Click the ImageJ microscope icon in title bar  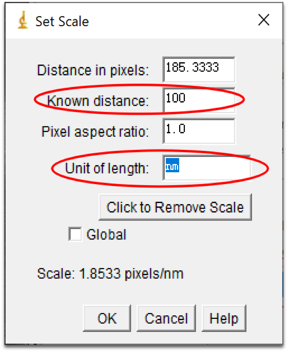(23, 20)
